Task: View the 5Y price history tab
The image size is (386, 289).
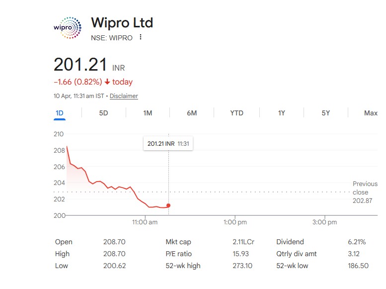Action: click(325, 113)
